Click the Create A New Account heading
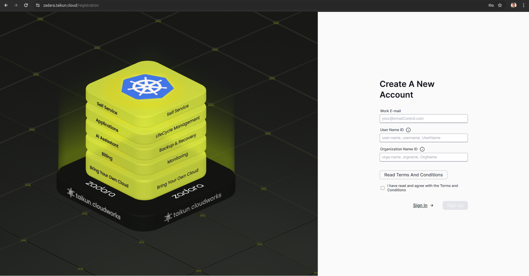The width and height of the screenshot is (529, 276). (x=407, y=89)
